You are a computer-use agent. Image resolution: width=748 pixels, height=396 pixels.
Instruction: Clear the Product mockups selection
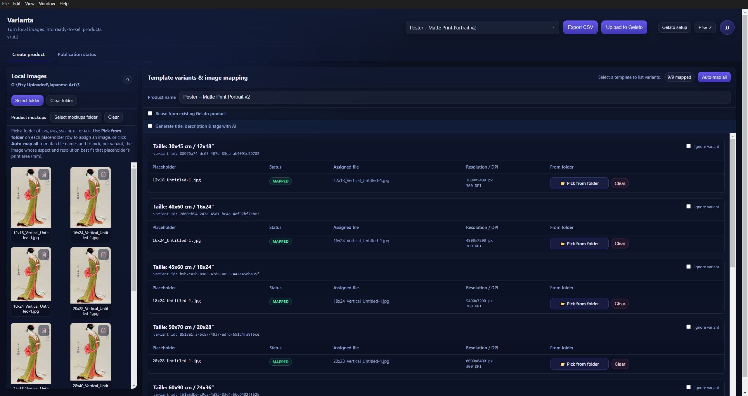(113, 117)
